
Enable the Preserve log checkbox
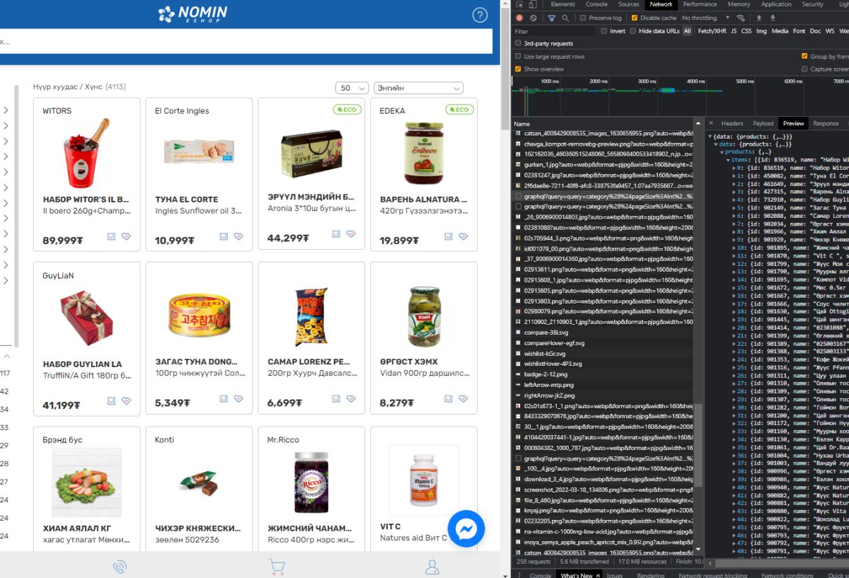[584, 18]
